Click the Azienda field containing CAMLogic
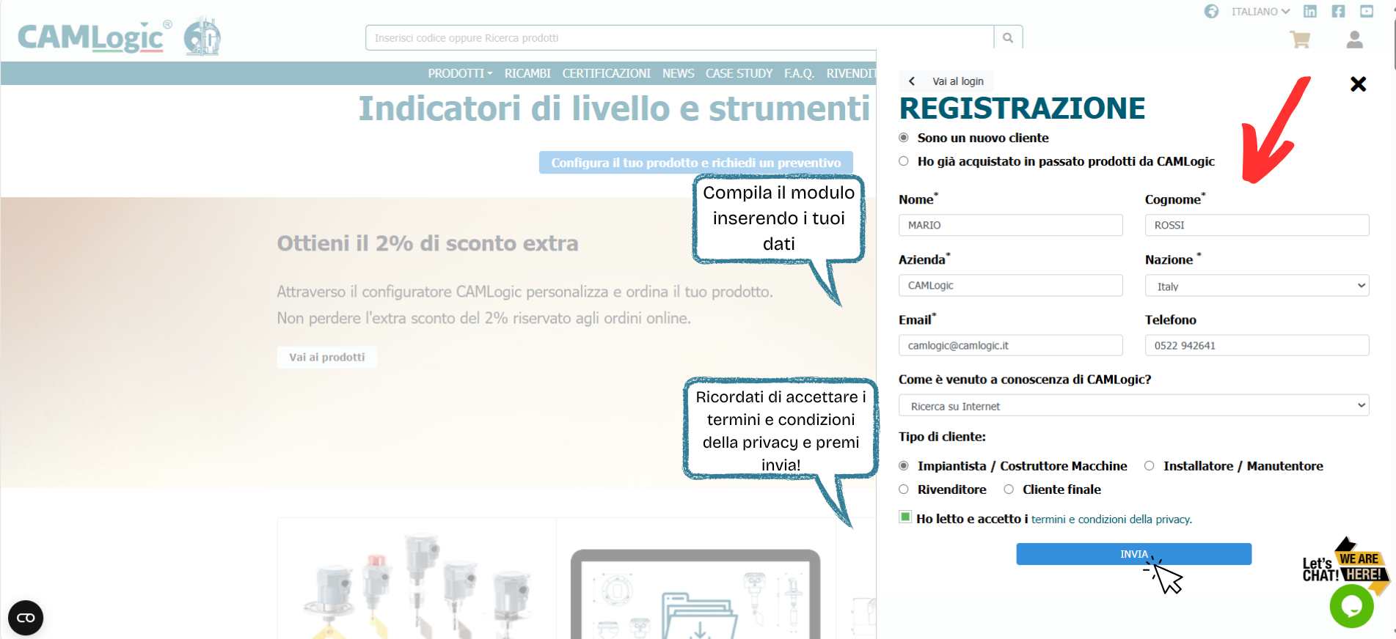 click(x=1010, y=285)
